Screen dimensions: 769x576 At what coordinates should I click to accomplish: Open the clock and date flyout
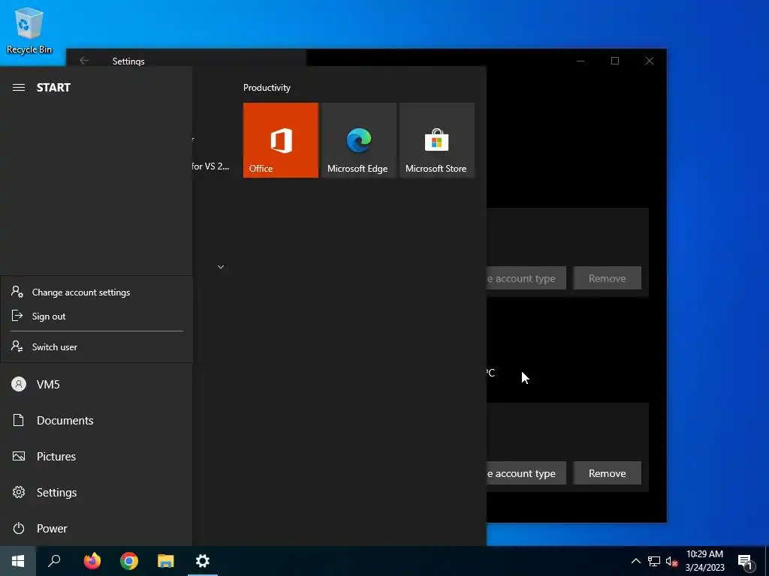[704, 561]
